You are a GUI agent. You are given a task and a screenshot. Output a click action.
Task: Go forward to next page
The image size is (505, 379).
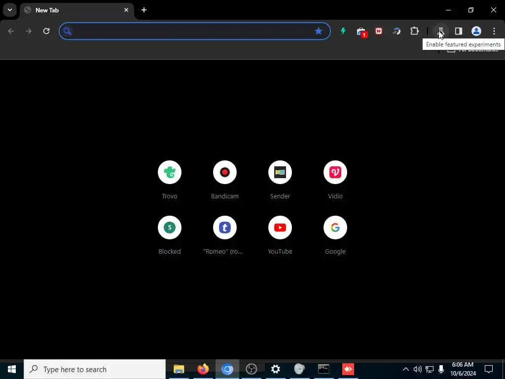(x=29, y=31)
